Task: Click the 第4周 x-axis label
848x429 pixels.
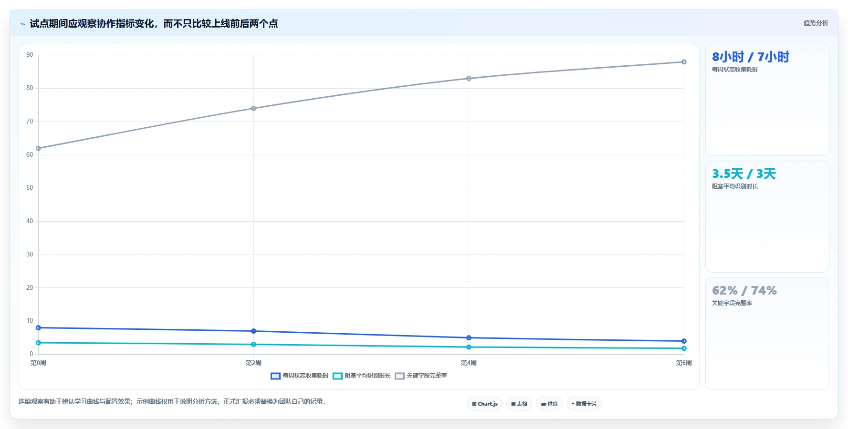Action: 469,363
